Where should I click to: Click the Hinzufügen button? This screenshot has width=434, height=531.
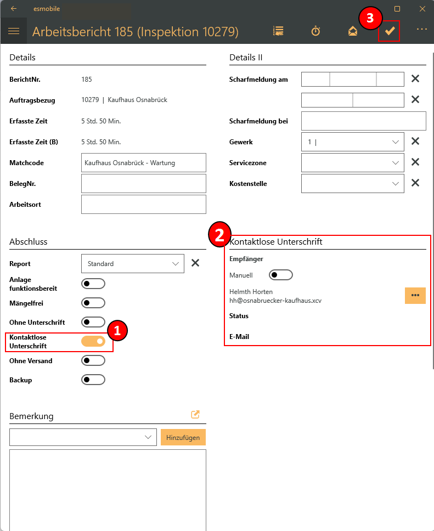(183, 437)
